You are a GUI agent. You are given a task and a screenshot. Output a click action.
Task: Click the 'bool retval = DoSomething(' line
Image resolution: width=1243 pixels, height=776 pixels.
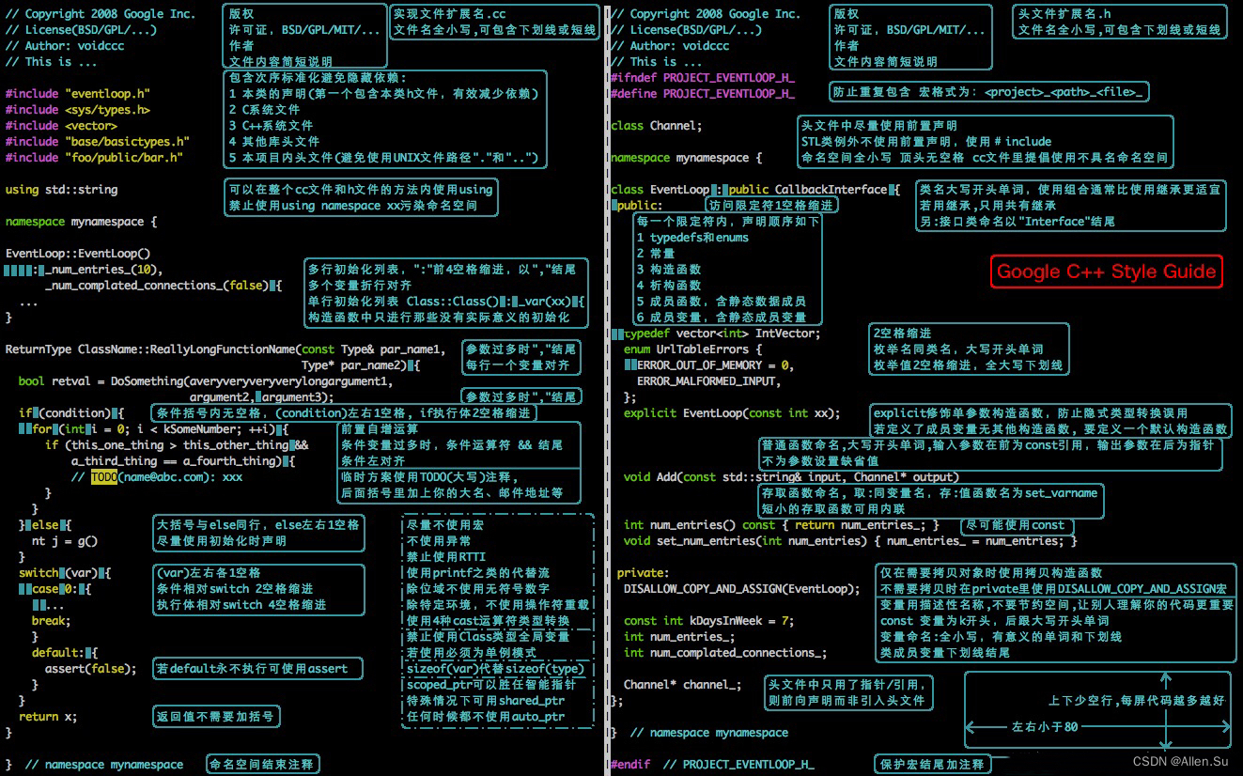click(x=206, y=381)
